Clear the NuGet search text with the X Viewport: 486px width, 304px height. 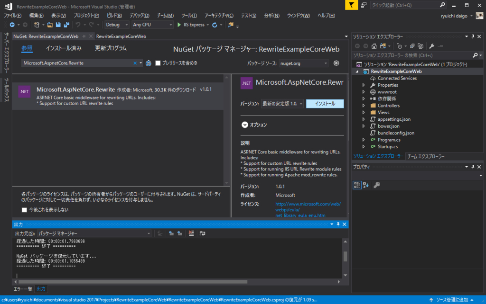point(135,63)
